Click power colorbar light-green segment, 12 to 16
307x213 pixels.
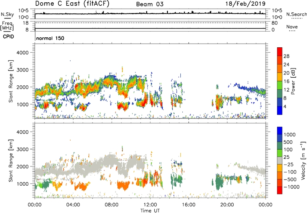(x=280, y=85)
